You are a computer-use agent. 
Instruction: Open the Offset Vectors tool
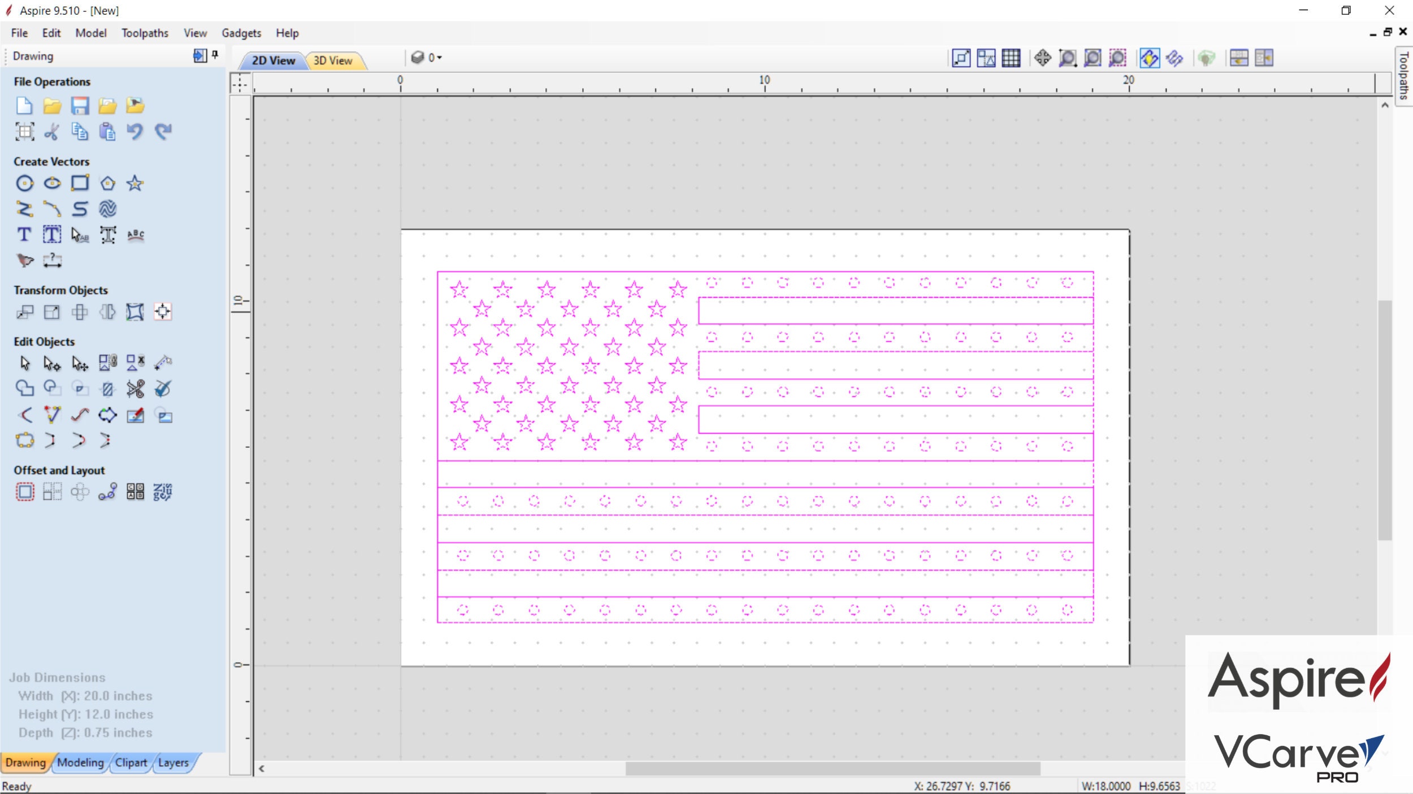point(25,492)
